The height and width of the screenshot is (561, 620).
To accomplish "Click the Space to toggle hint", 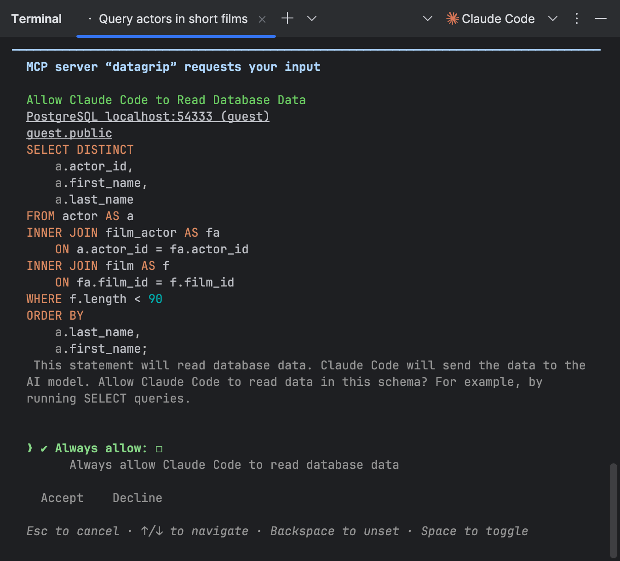I will pos(475,531).
